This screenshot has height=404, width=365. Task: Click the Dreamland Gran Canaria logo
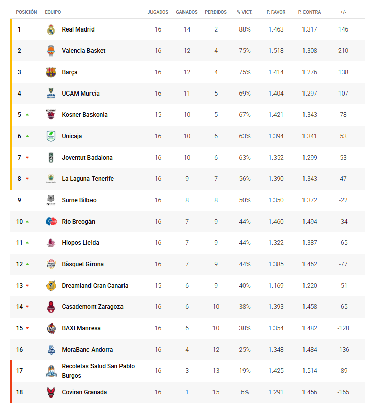point(51,286)
